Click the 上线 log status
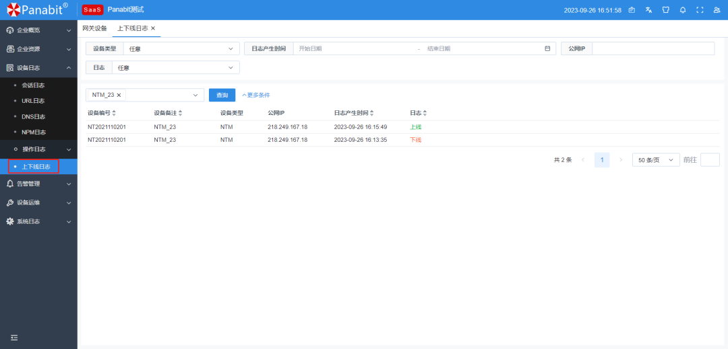728x349 pixels. (415, 127)
